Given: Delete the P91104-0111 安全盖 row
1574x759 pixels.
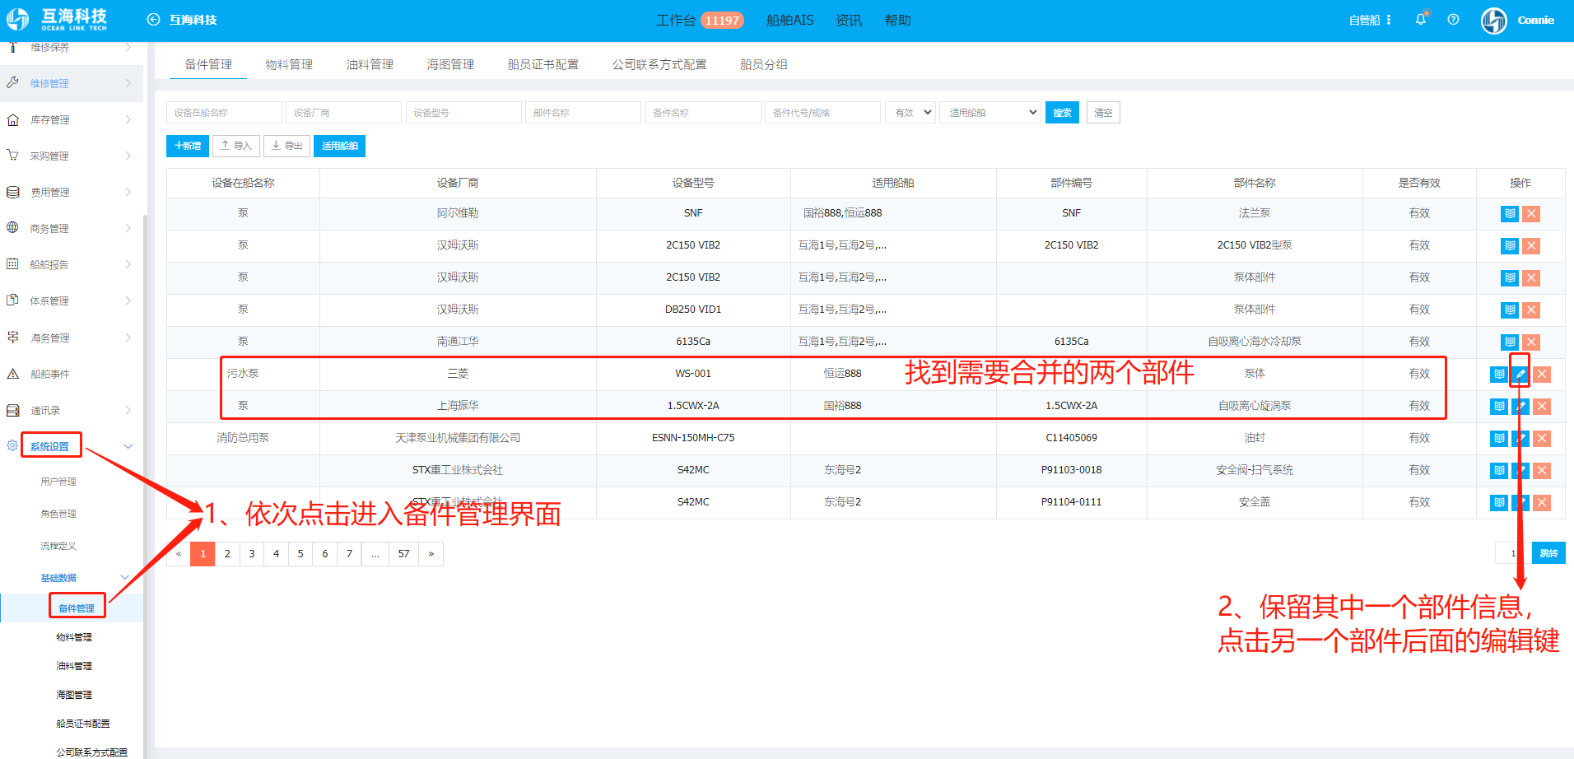Looking at the screenshot, I should pos(1542,503).
